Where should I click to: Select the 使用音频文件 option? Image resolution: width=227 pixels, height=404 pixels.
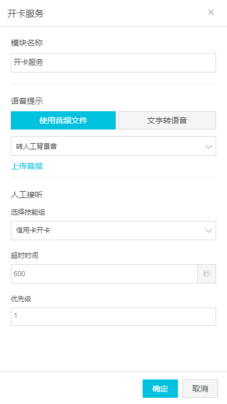(x=63, y=120)
